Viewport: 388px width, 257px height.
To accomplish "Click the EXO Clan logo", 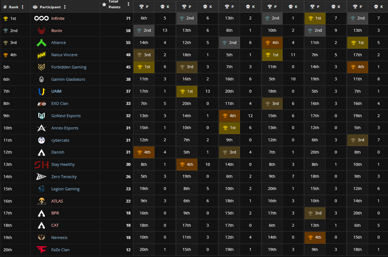I will click(x=41, y=104).
